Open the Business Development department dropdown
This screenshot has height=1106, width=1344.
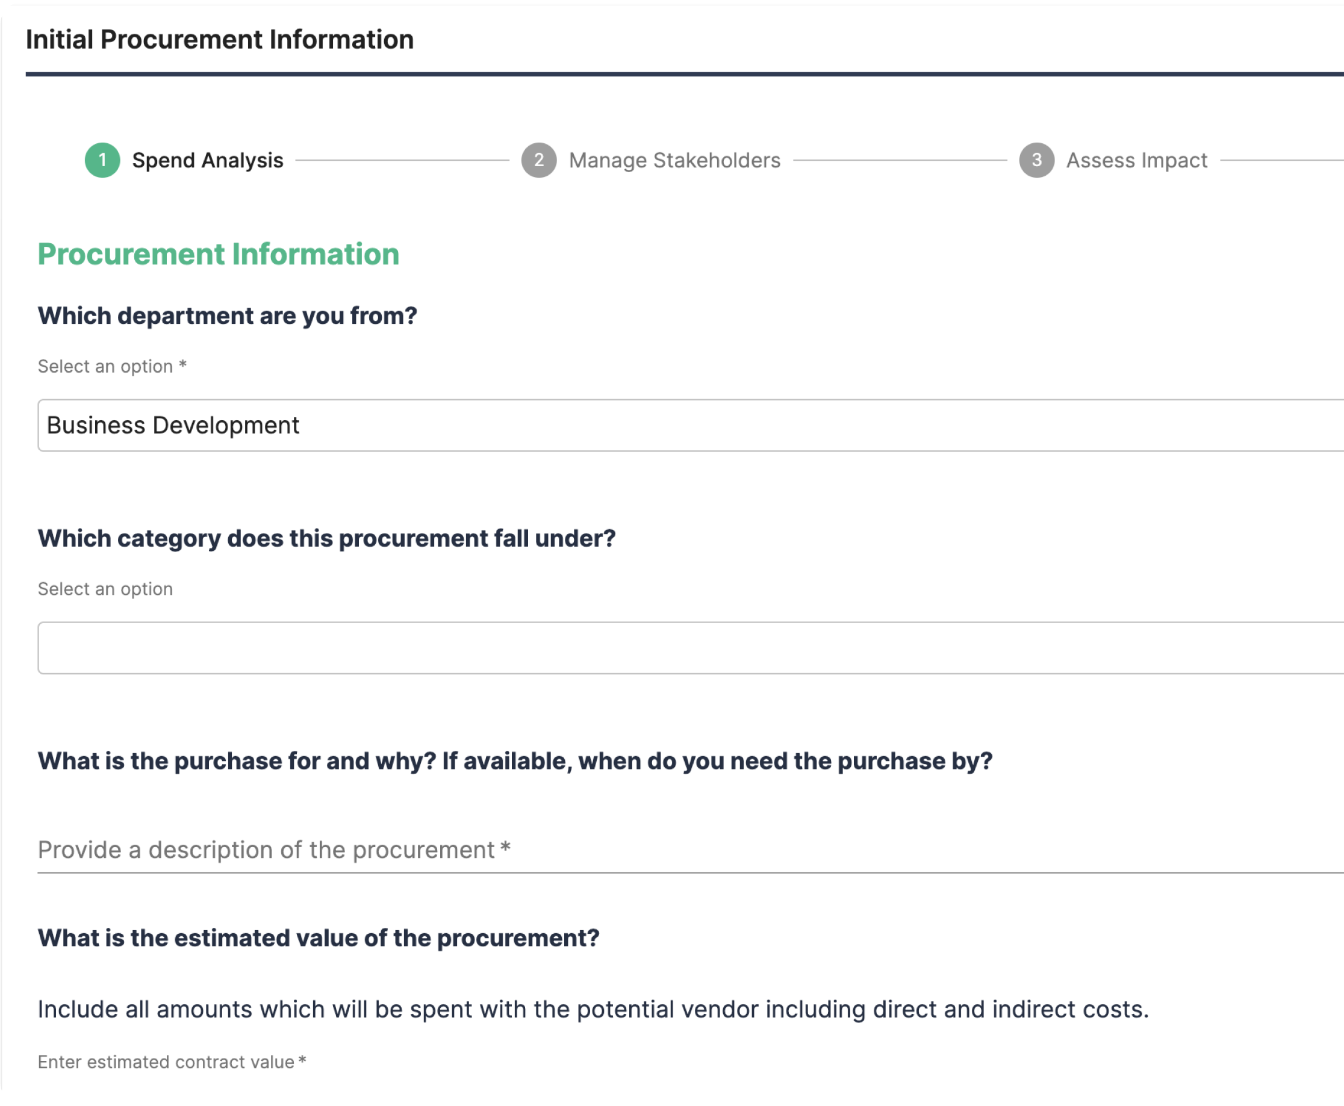[688, 426]
